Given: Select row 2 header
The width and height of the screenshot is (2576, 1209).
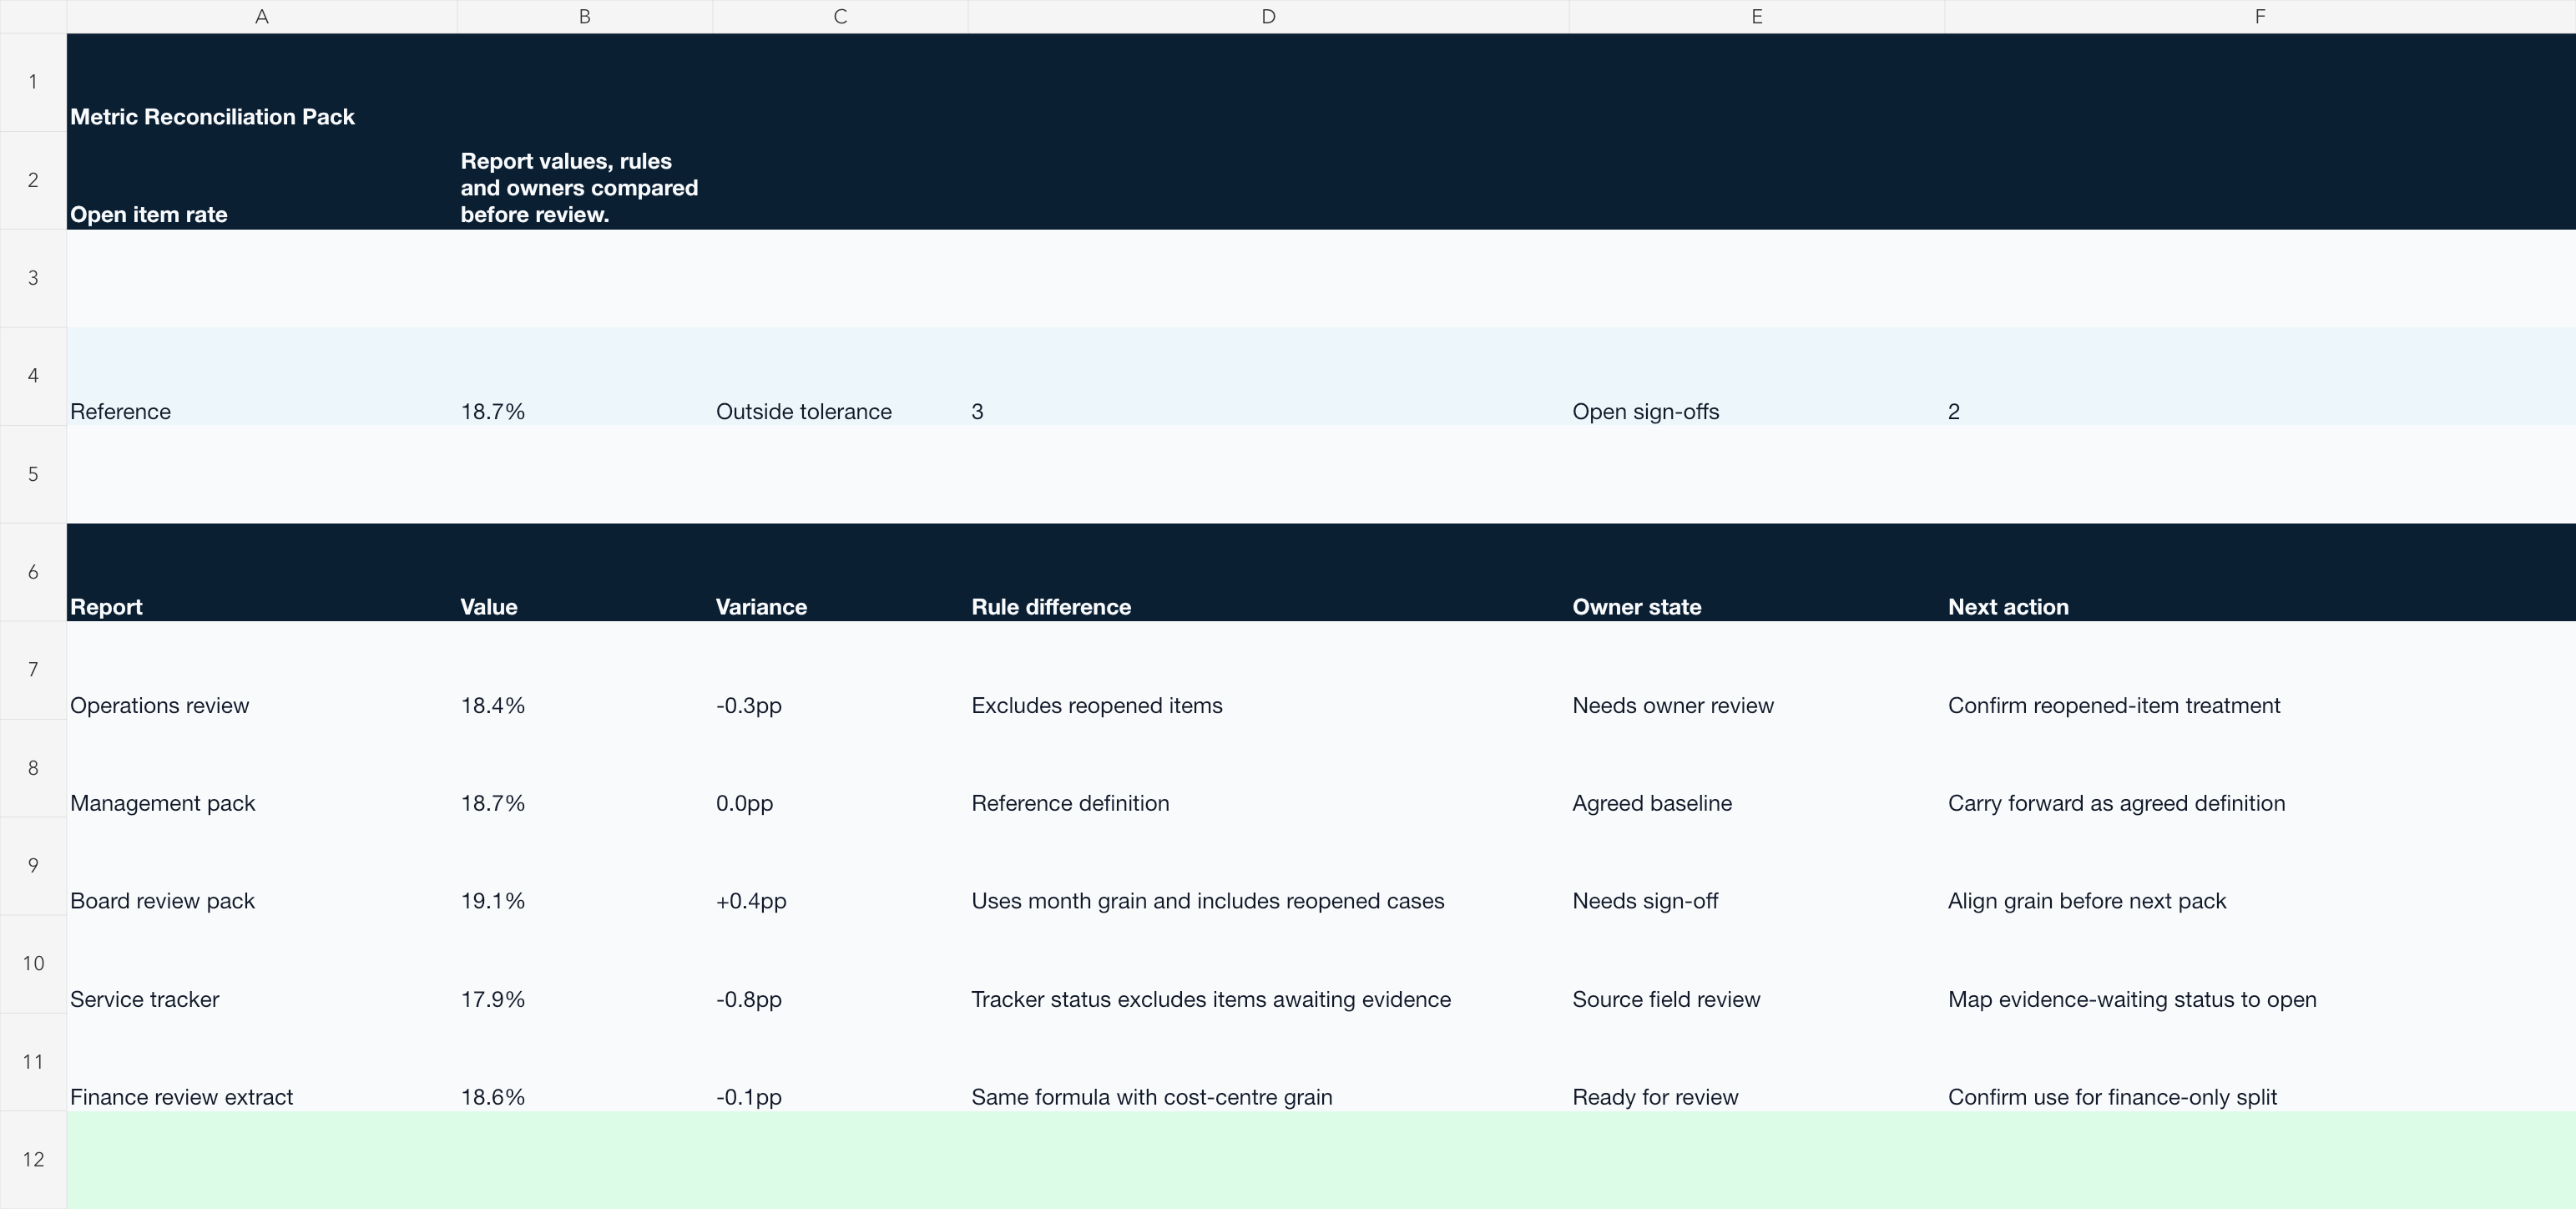Looking at the screenshot, I should click(33, 180).
